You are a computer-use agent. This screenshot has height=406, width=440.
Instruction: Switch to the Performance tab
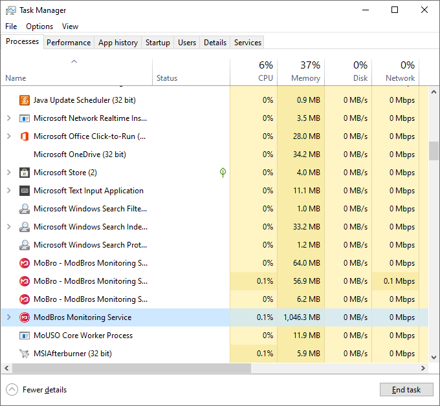(x=69, y=43)
